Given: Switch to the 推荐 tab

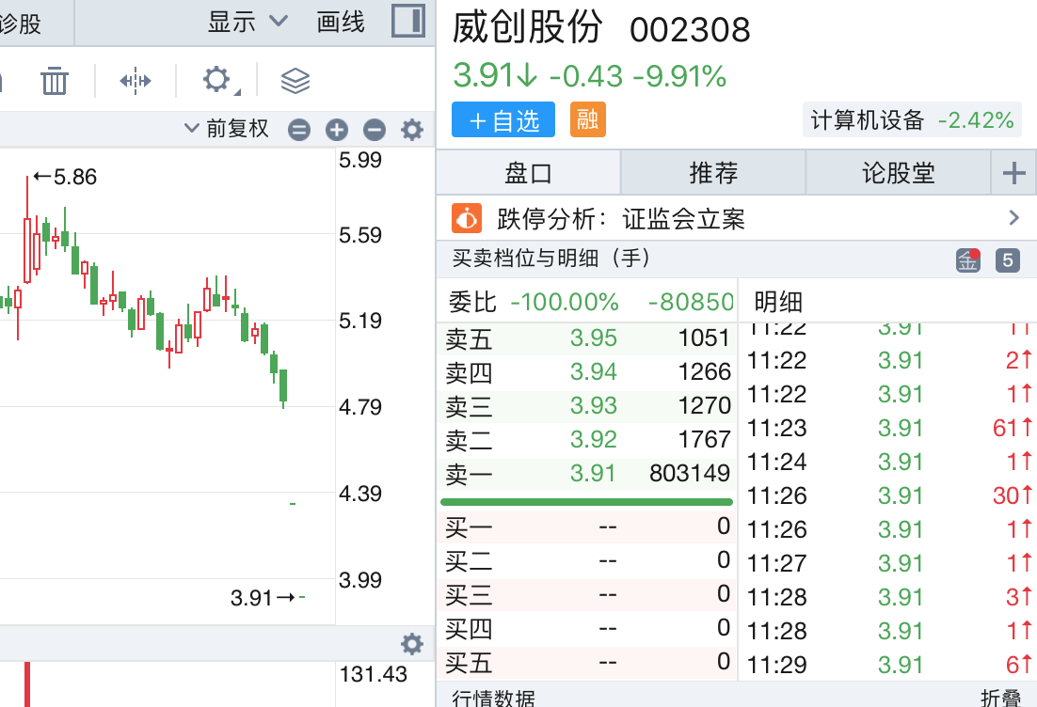Looking at the screenshot, I should pyautogui.click(x=713, y=173).
